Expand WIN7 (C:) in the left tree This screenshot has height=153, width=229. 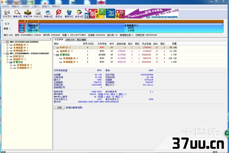point(8,57)
